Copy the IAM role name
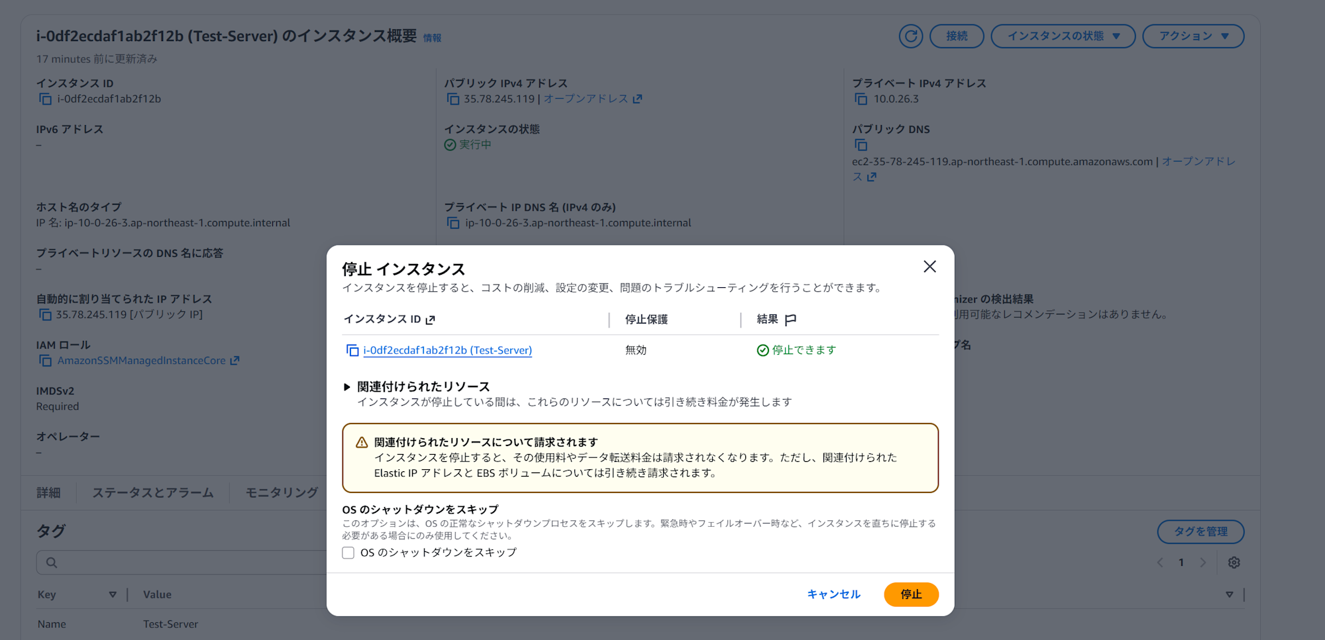Image resolution: width=1325 pixels, height=640 pixels. click(x=45, y=361)
